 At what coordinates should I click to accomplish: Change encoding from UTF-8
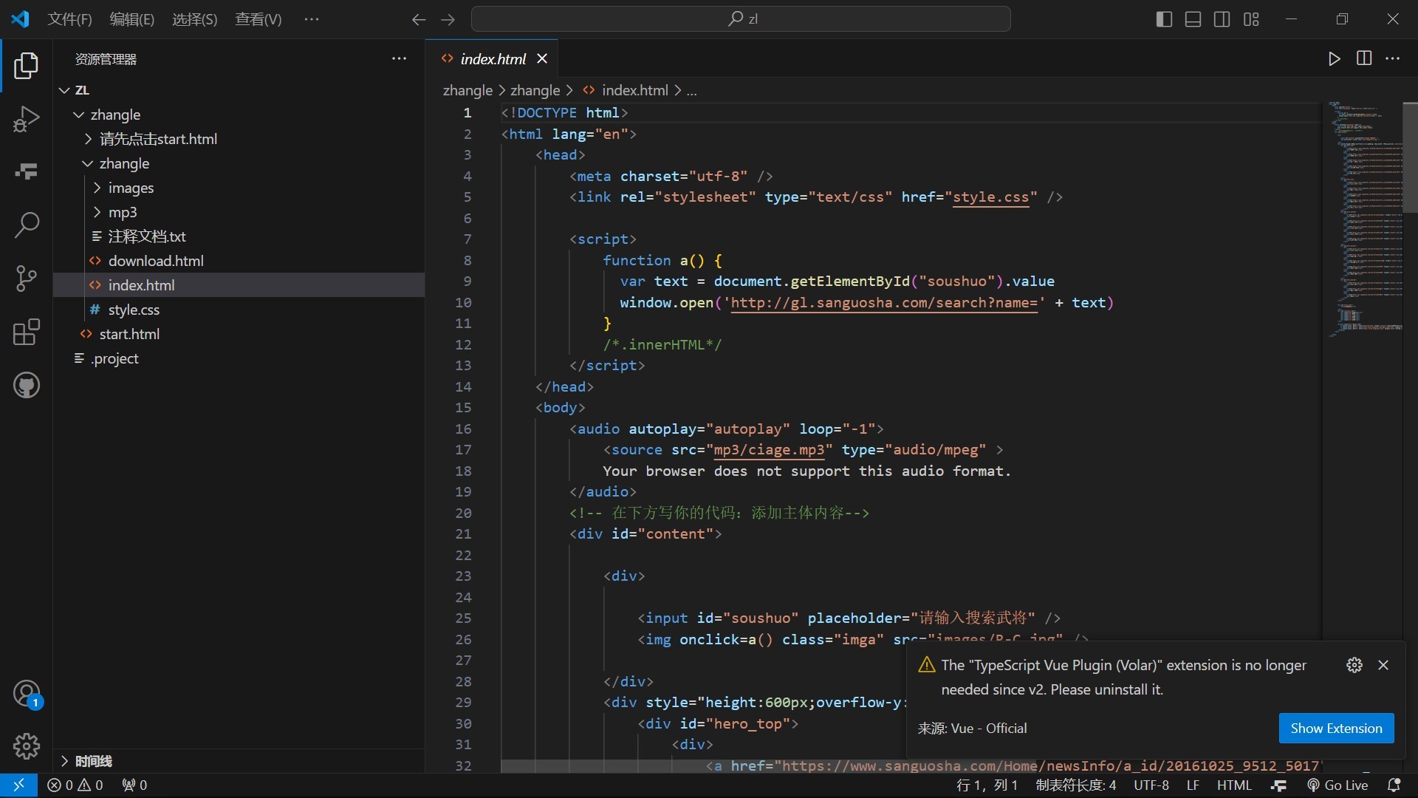click(x=1151, y=785)
